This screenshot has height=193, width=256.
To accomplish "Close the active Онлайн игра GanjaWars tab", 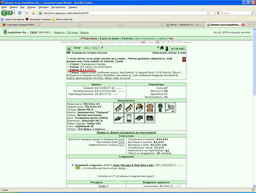I will [243, 25].
